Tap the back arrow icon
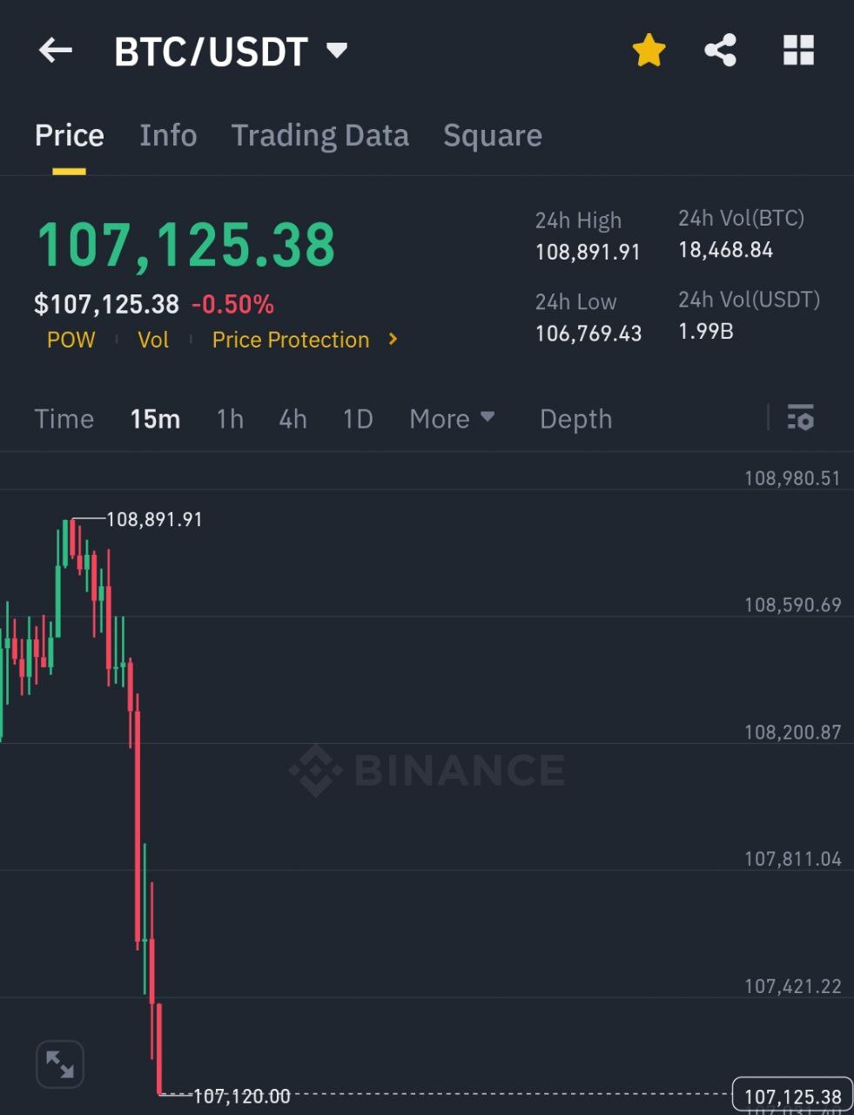 click(x=56, y=51)
